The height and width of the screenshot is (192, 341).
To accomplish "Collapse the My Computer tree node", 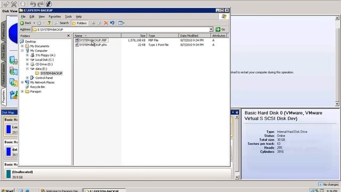I will tap(22, 51).
